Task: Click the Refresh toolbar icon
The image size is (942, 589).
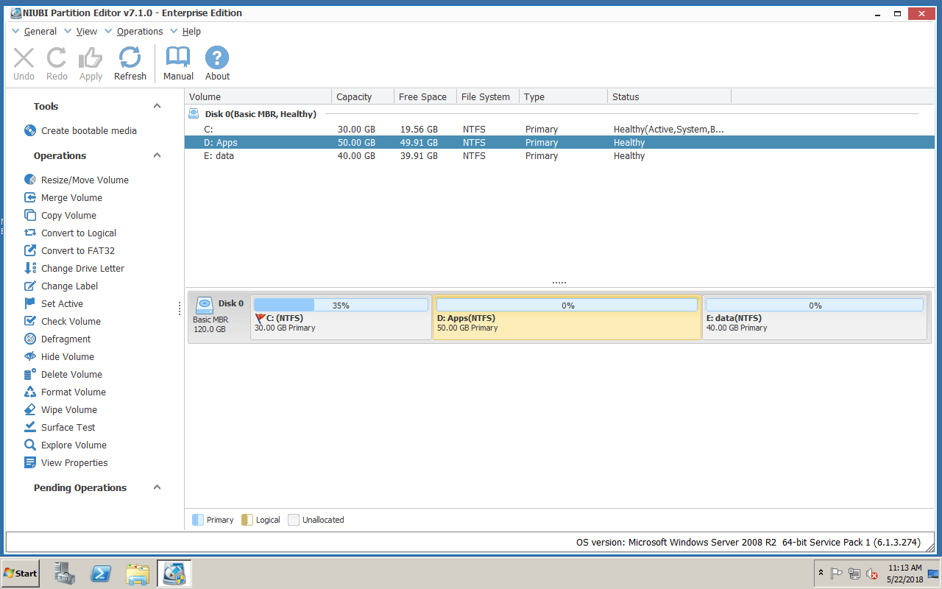Action: point(130,58)
